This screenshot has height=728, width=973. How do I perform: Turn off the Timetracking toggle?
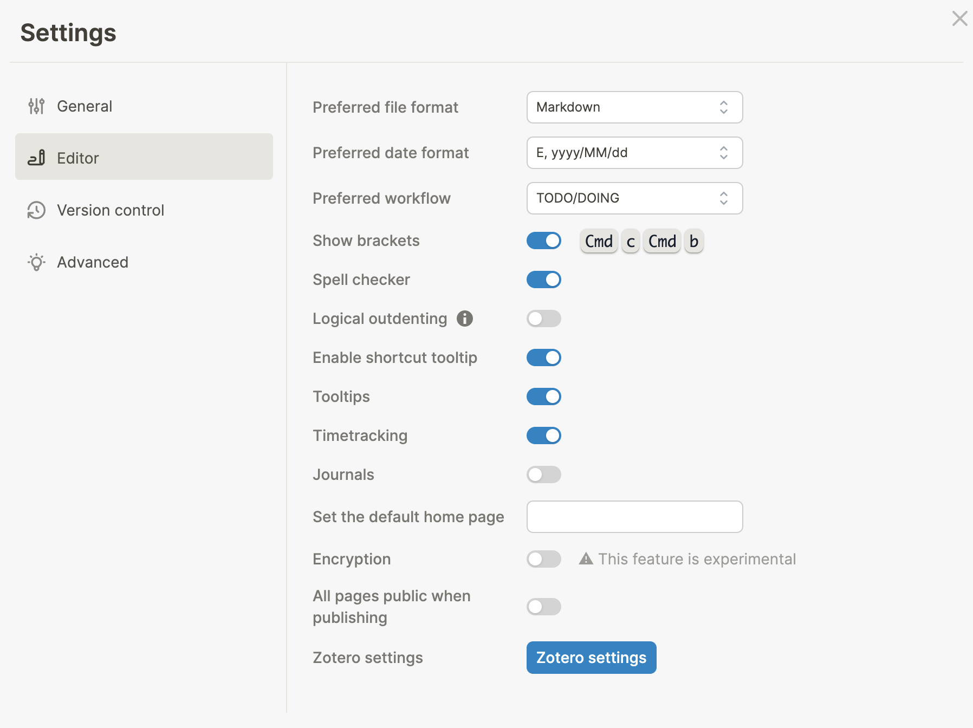(x=543, y=435)
